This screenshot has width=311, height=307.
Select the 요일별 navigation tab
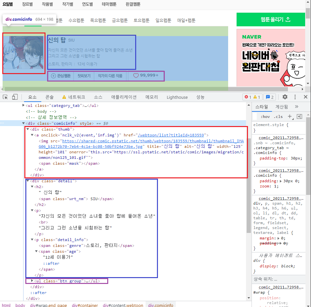click(x=8, y=4)
